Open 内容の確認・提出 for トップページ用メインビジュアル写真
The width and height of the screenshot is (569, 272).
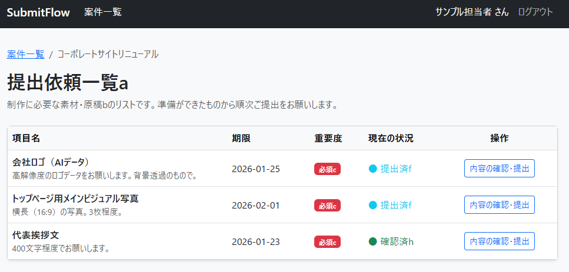499,205
